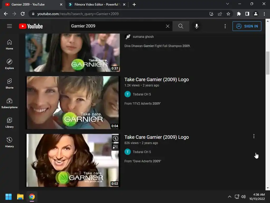Open the 0:02 Garnier logo thumbnail
This screenshot has width=270, height=203.
(73, 160)
